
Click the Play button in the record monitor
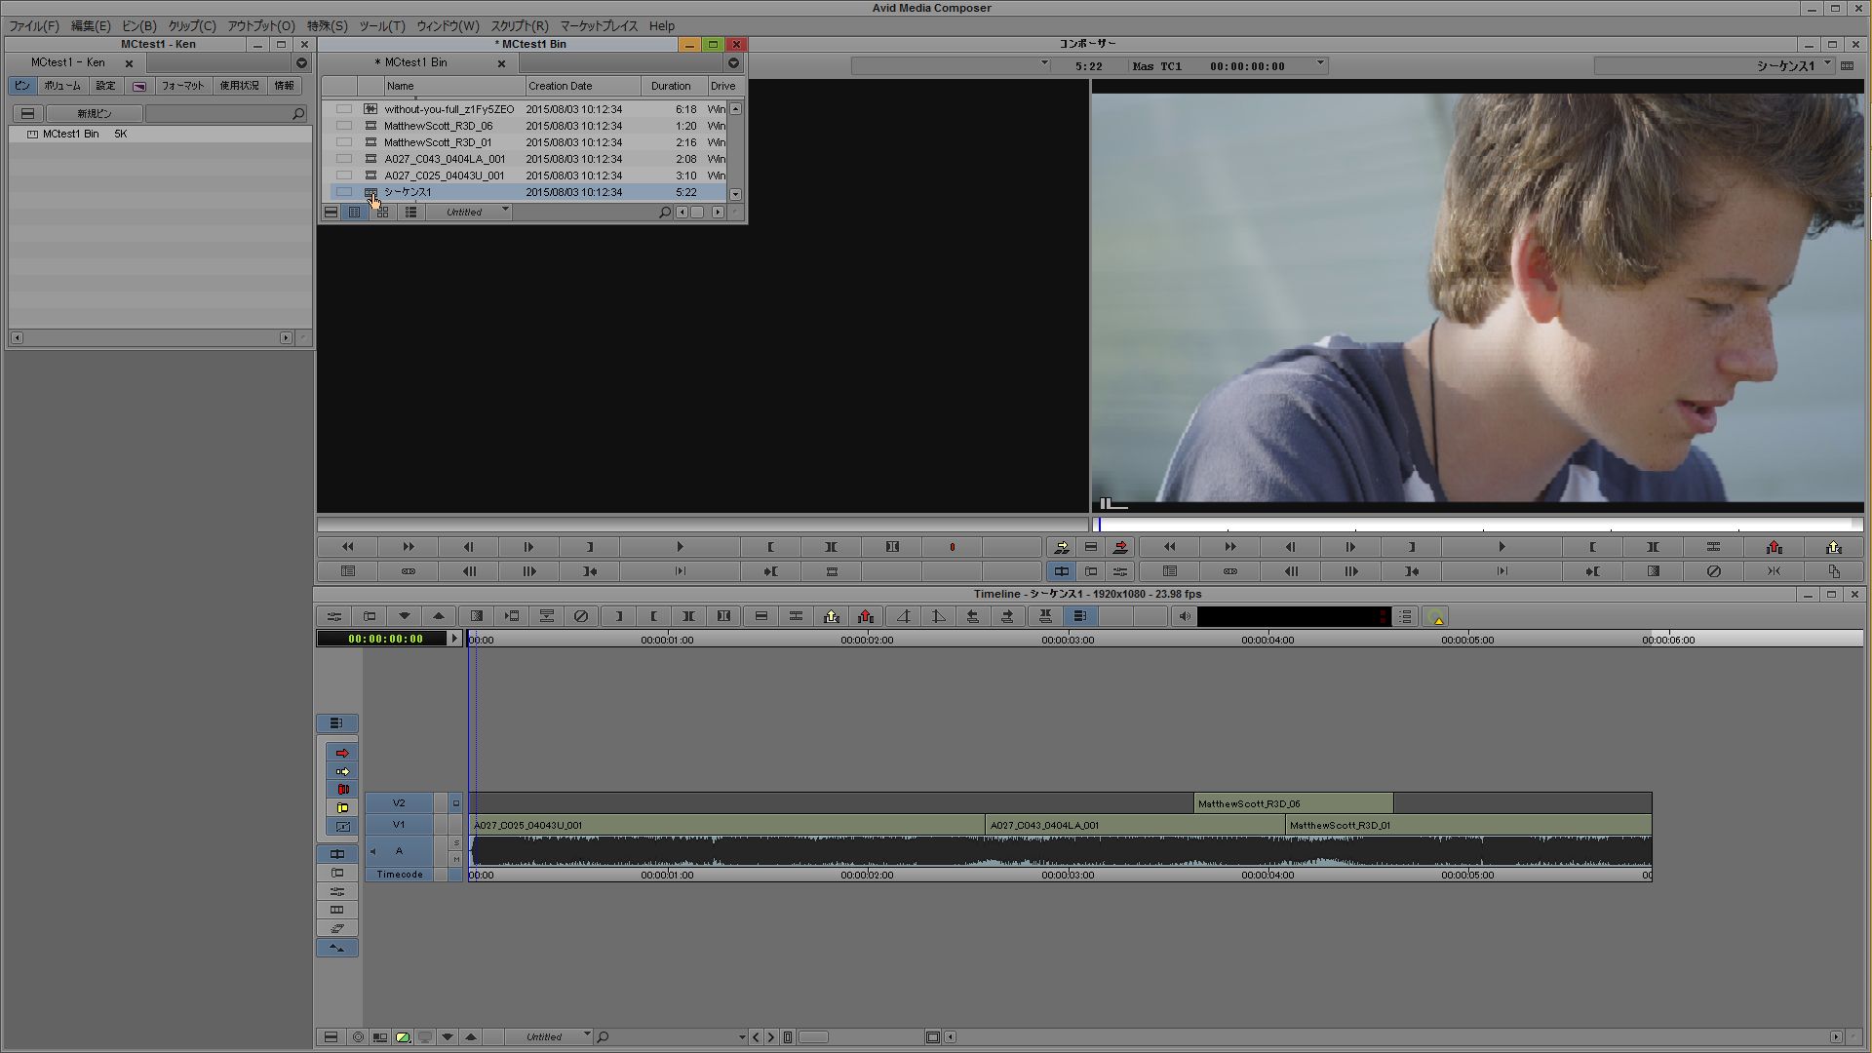click(x=1501, y=547)
